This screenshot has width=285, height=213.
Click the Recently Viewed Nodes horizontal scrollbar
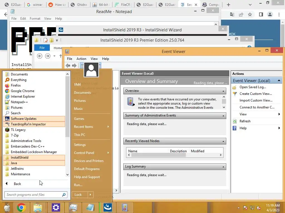click(158, 155)
